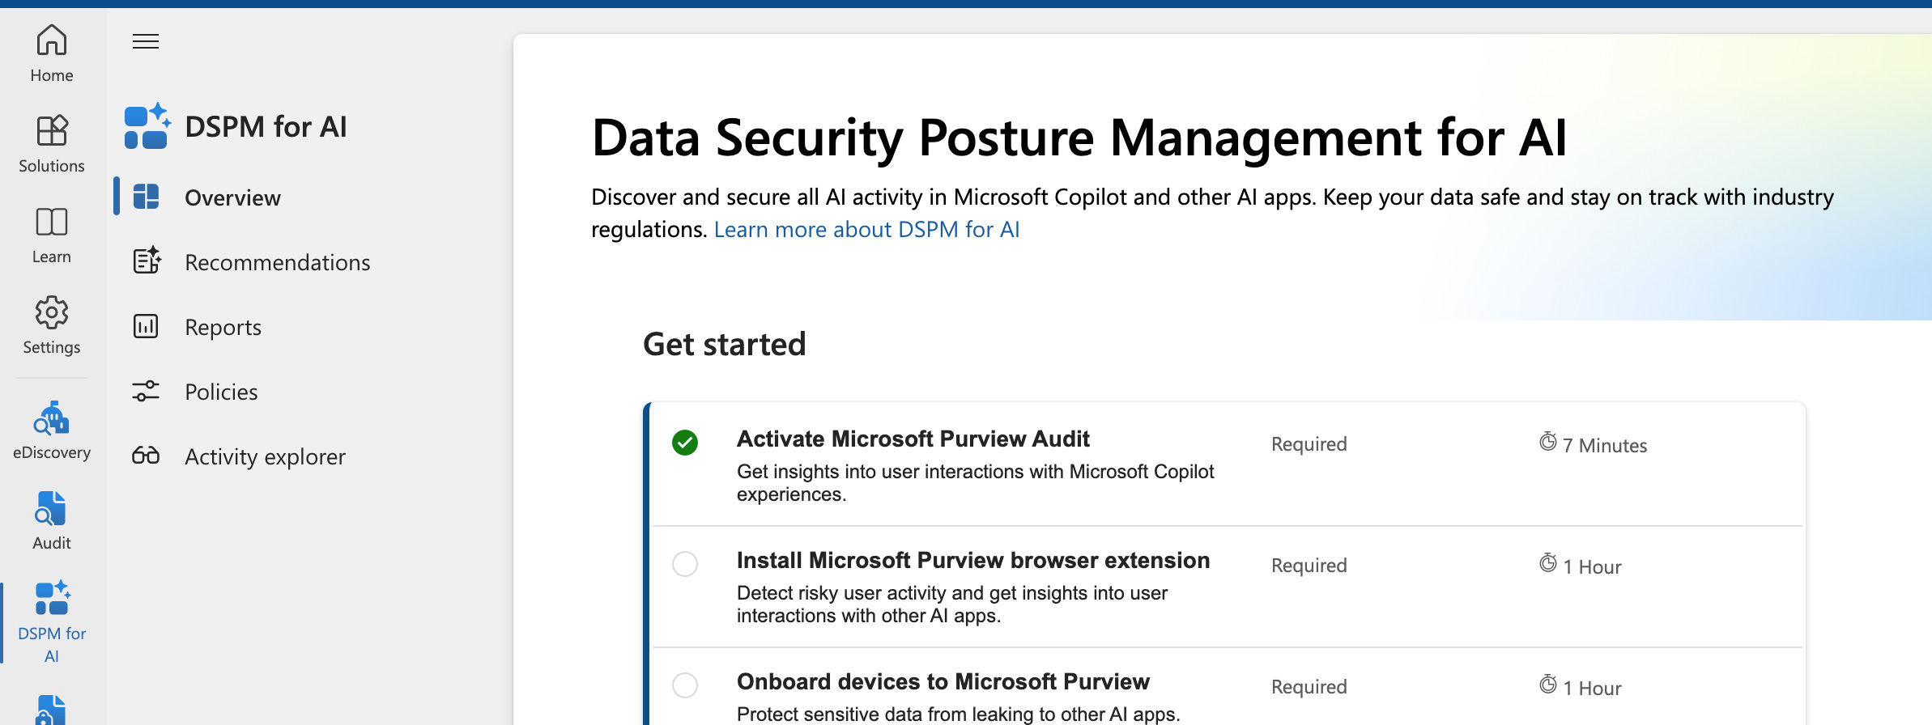Click the Required label in browser extension row
This screenshot has height=725, width=1932.
point(1309,566)
